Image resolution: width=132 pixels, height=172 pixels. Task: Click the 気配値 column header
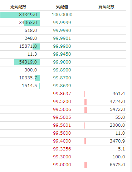(x=62, y=7)
